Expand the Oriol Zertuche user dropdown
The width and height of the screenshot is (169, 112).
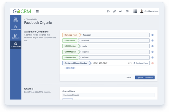coord(151,11)
